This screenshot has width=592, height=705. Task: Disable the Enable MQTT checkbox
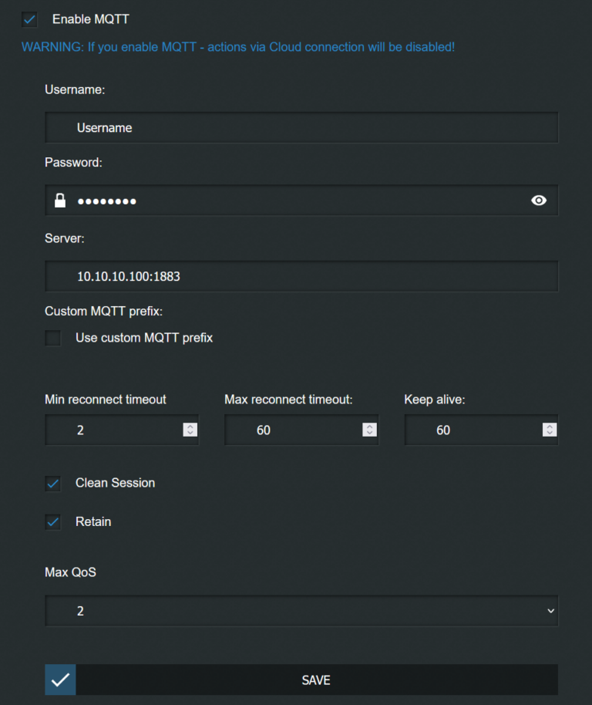point(29,19)
